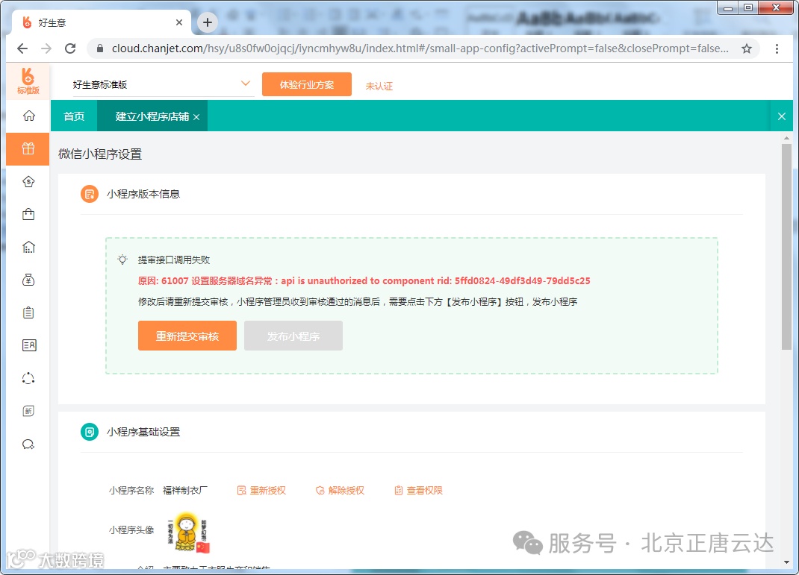Image resolution: width=799 pixels, height=575 pixels.
Task: Click the mini program avatar image
Action: click(188, 532)
